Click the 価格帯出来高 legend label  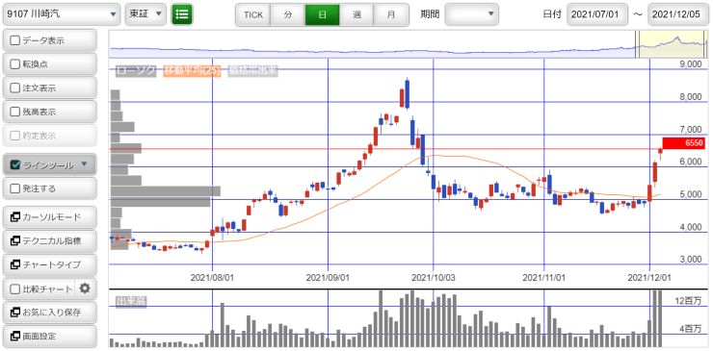click(252, 70)
